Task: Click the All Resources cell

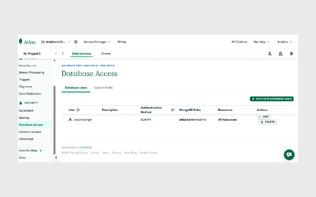Action: [x=227, y=120]
